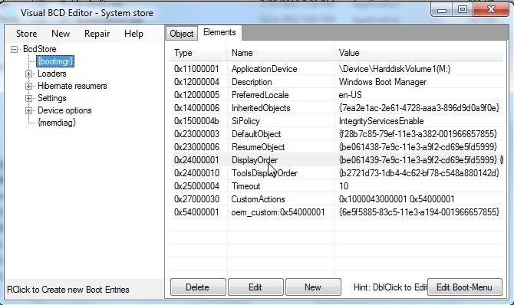The width and height of the screenshot is (514, 305).
Task: Select the Loaders tree item label
Action: 52,74
